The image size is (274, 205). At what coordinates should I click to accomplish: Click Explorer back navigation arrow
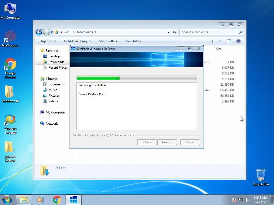click(39, 32)
